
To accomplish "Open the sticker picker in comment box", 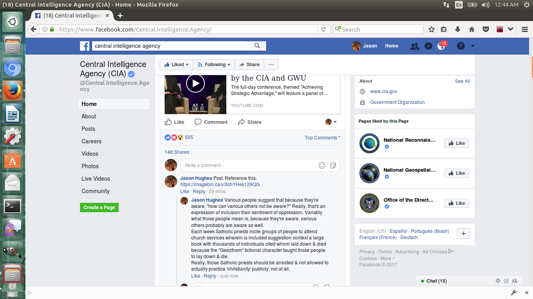I will 333,165.
